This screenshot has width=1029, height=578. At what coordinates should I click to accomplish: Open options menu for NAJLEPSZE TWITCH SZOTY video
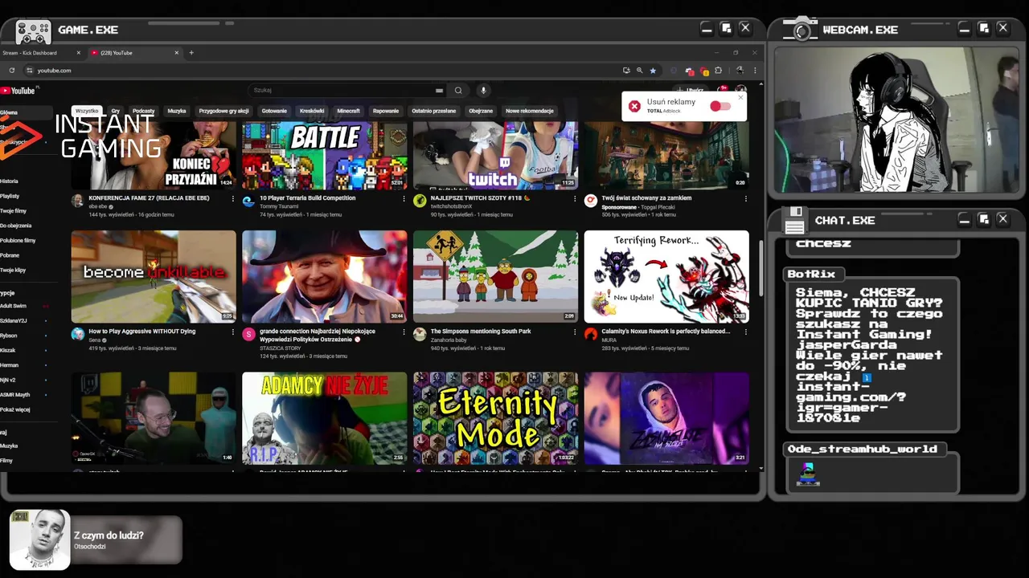point(575,198)
